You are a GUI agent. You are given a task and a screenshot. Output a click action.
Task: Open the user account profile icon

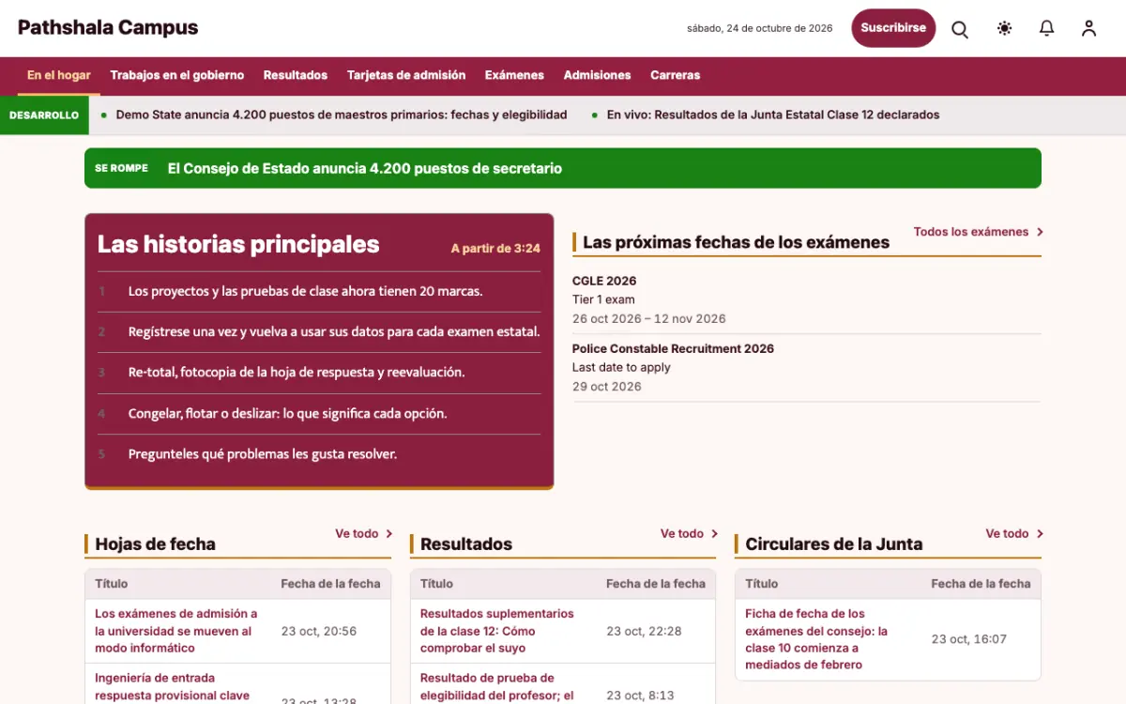point(1088,28)
